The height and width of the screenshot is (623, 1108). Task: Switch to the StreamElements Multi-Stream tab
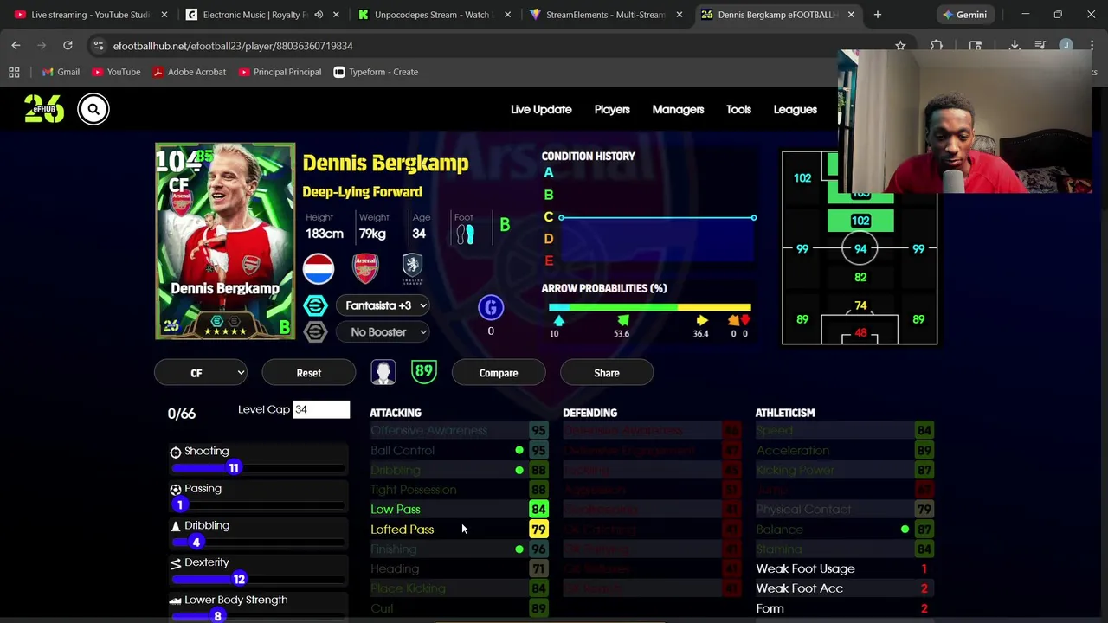pos(606,15)
